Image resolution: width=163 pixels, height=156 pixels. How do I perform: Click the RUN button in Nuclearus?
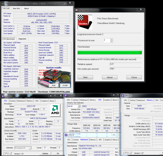click(54, 85)
